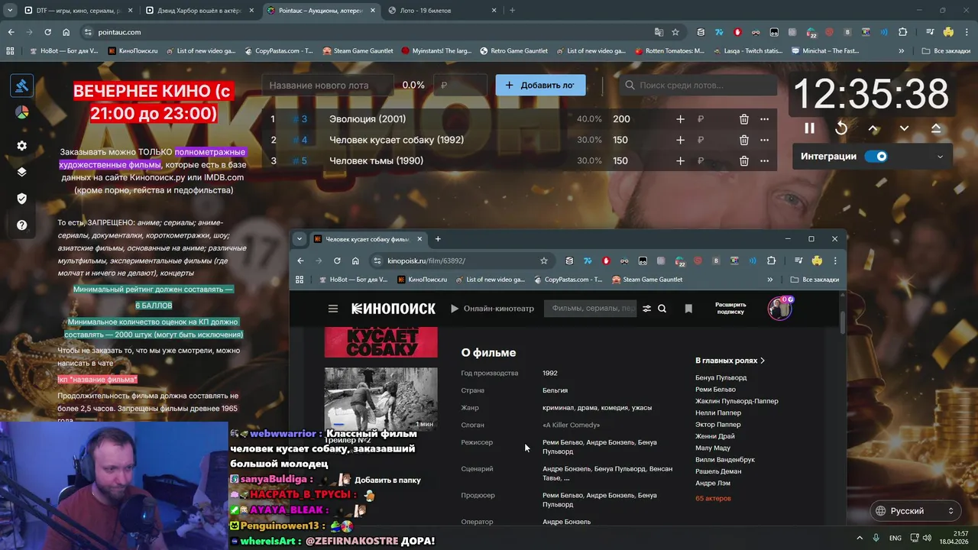Screen dimensions: 978x550
Task: Open Онлайн-кинотеатр on Kinopoisk
Action: (492, 309)
